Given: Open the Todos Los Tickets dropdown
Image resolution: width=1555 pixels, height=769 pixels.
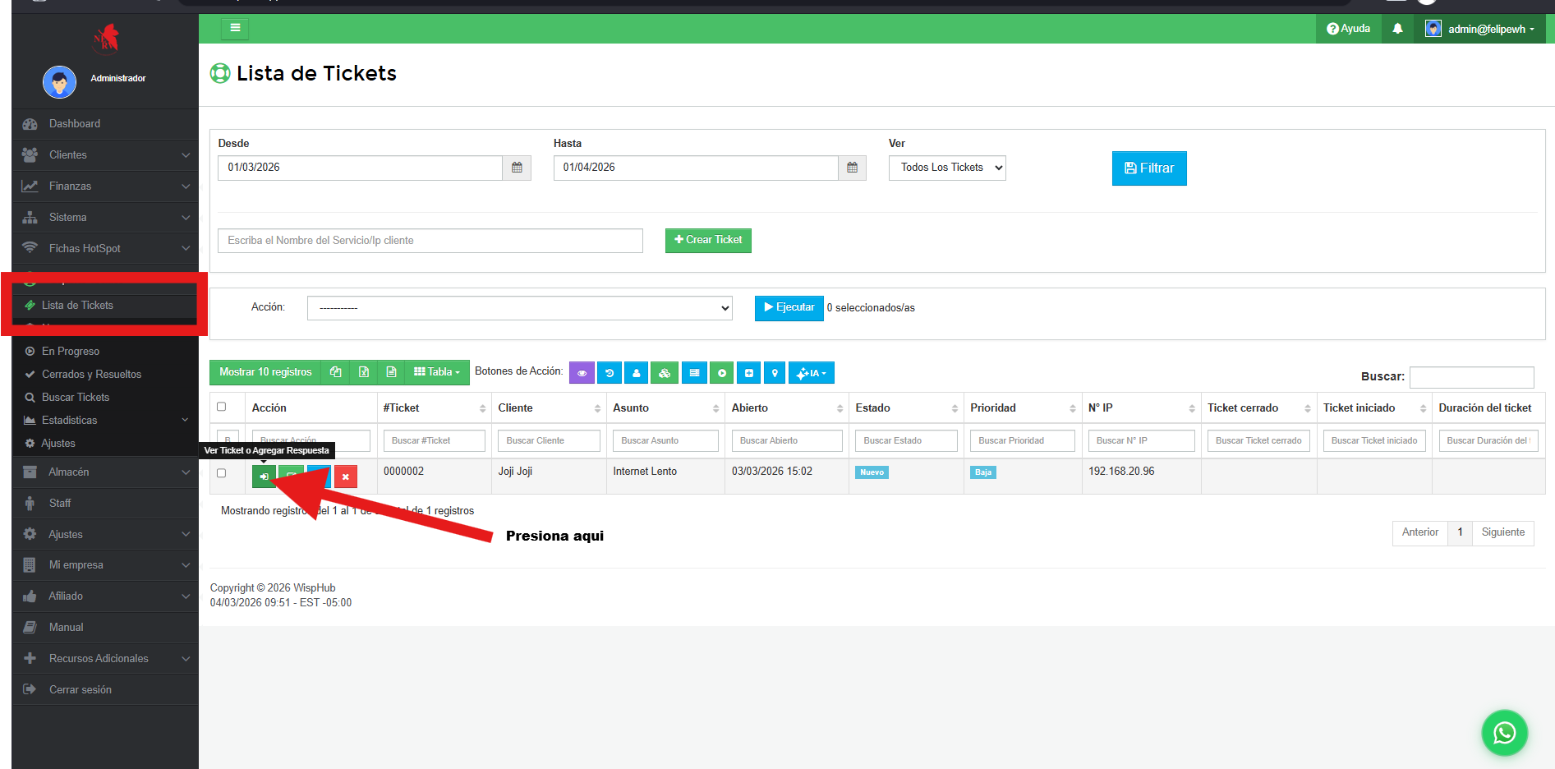Looking at the screenshot, I should click(947, 168).
